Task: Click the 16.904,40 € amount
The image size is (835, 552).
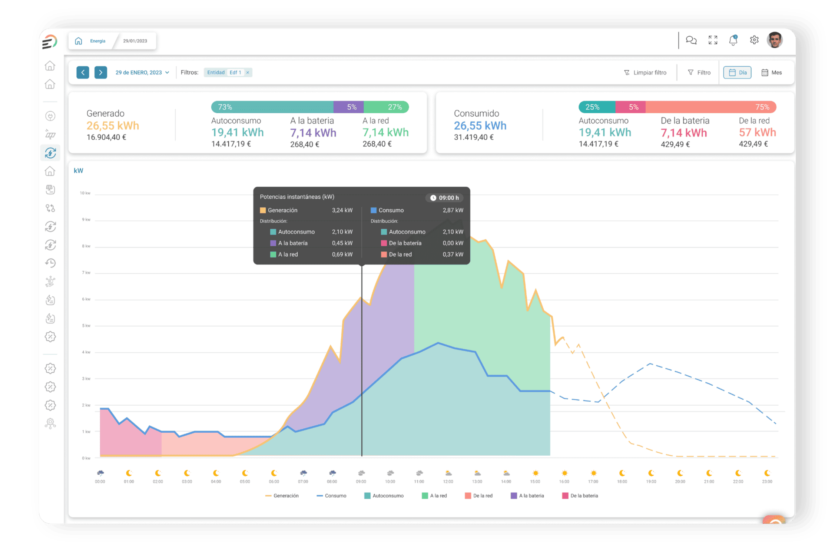Action: pos(106,137)
